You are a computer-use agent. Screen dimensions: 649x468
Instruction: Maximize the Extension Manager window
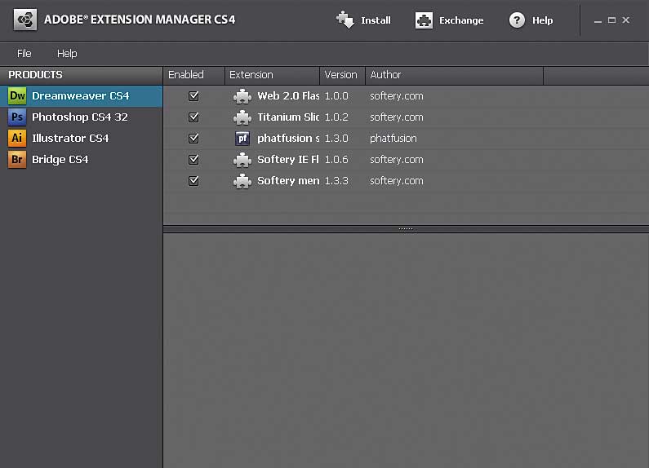click(x=611, y=20)
